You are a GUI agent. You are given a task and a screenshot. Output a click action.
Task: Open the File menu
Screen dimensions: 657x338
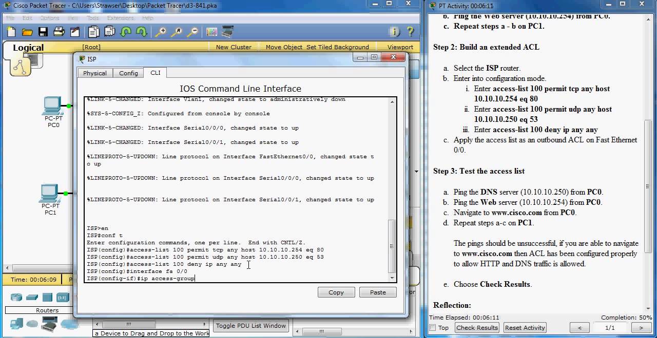click(10, 18)
